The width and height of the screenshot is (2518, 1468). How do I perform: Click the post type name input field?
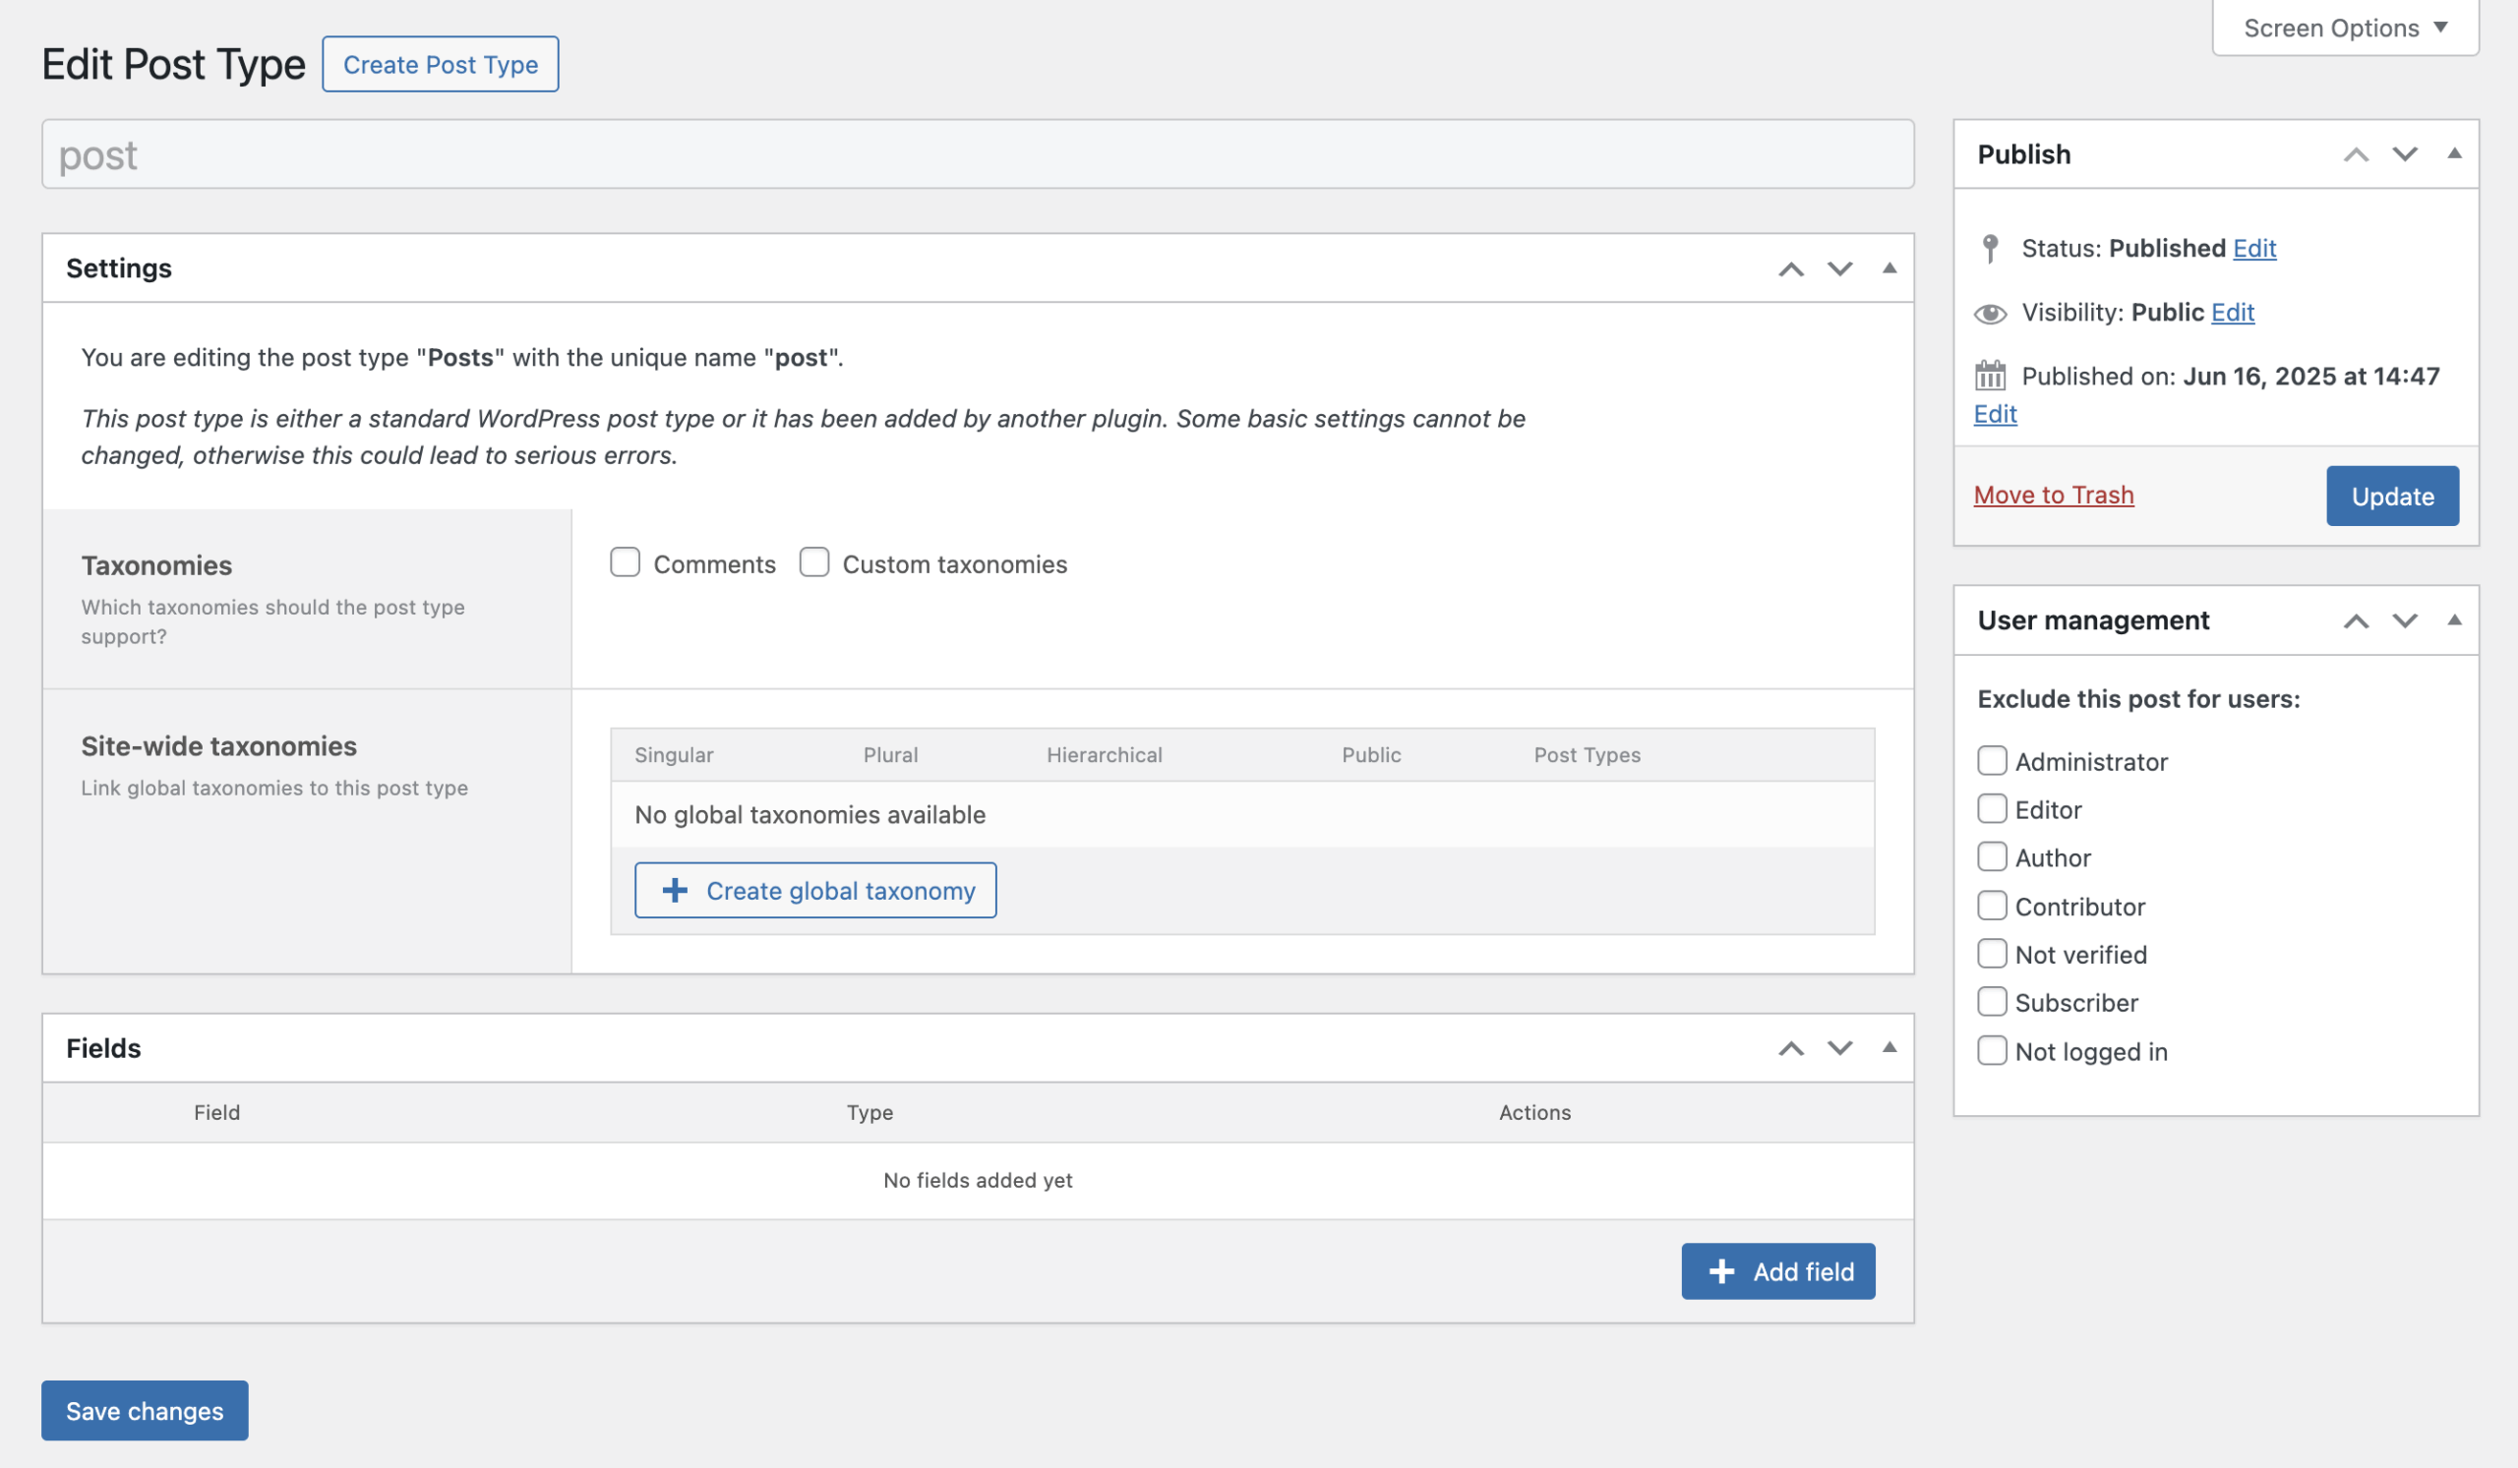978,153
